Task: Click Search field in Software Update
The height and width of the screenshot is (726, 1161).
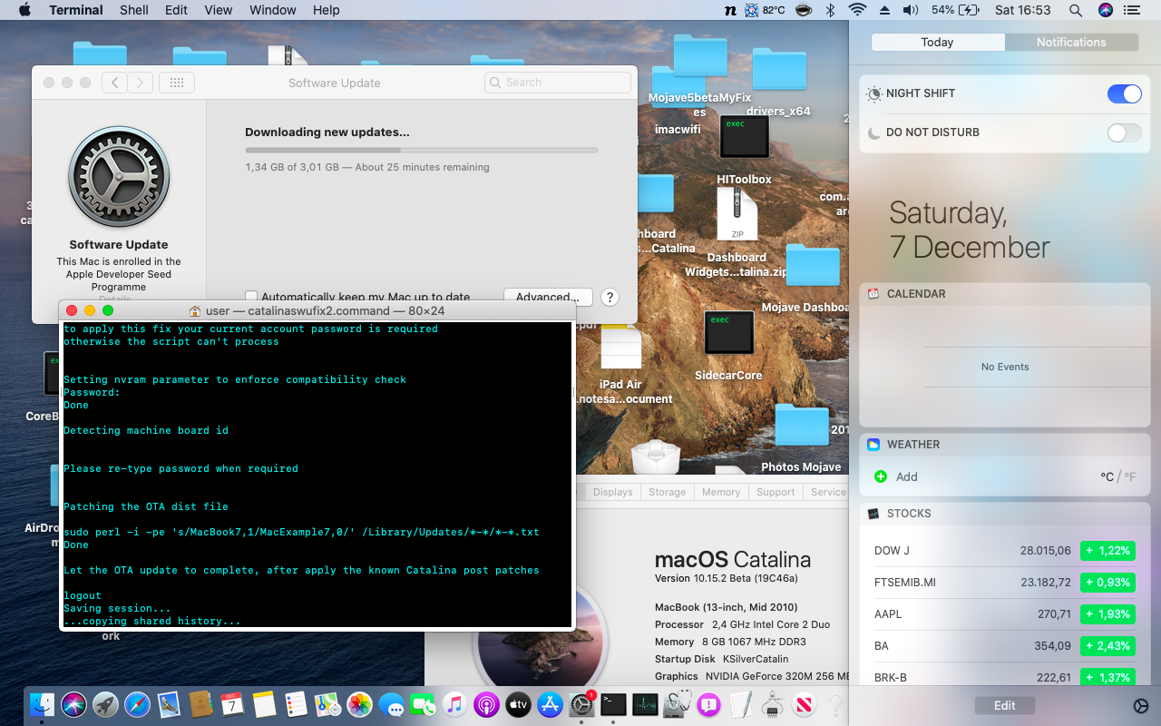Action: [558, 83]
